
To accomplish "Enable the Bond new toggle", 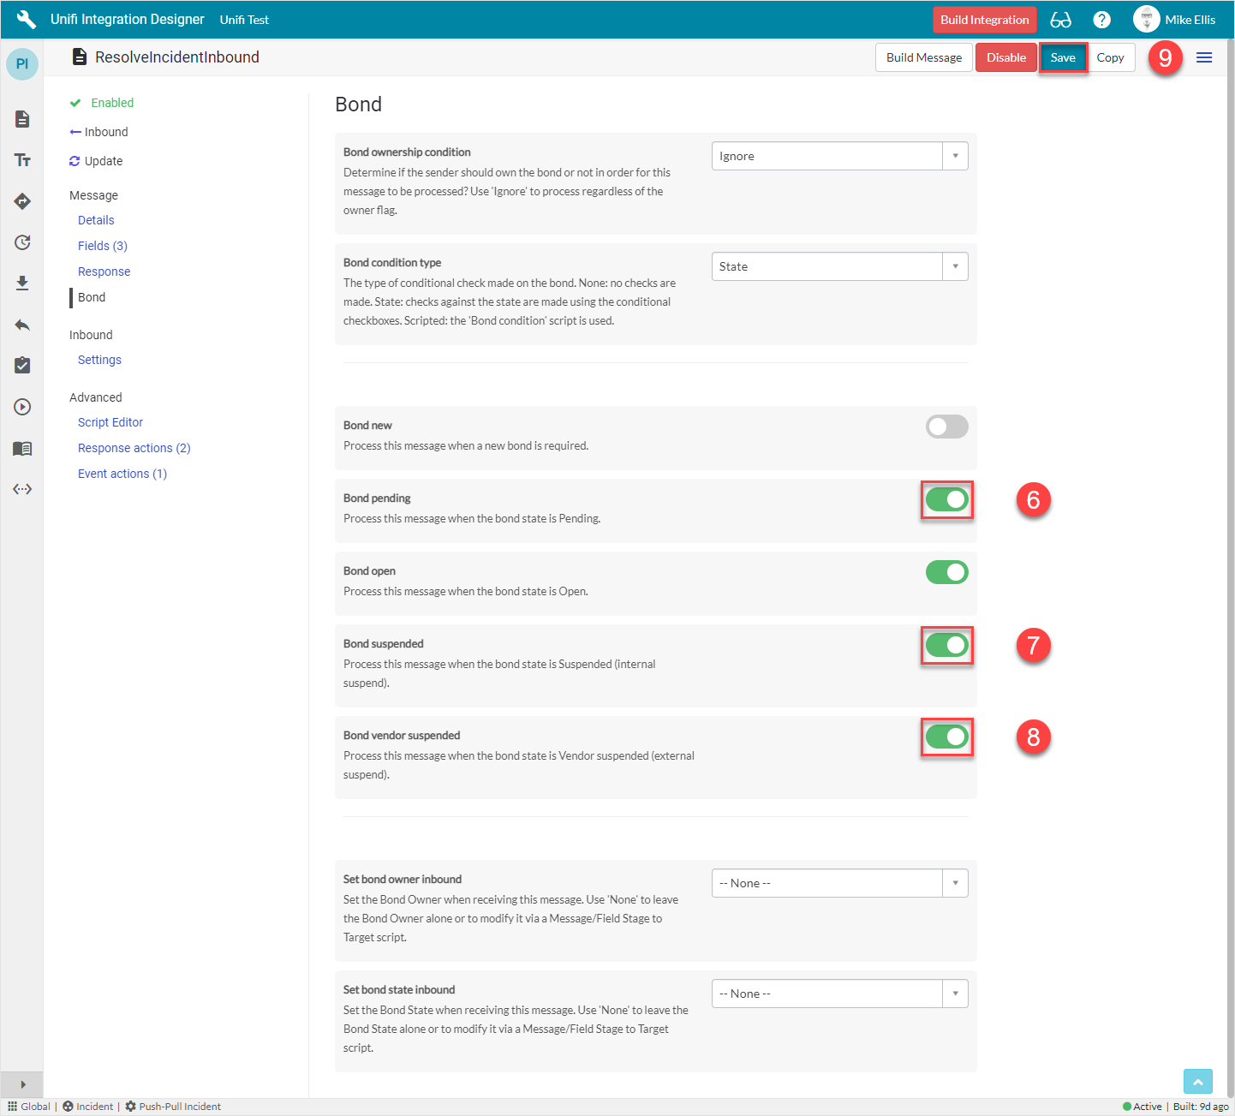I will (x=946, y=426).
